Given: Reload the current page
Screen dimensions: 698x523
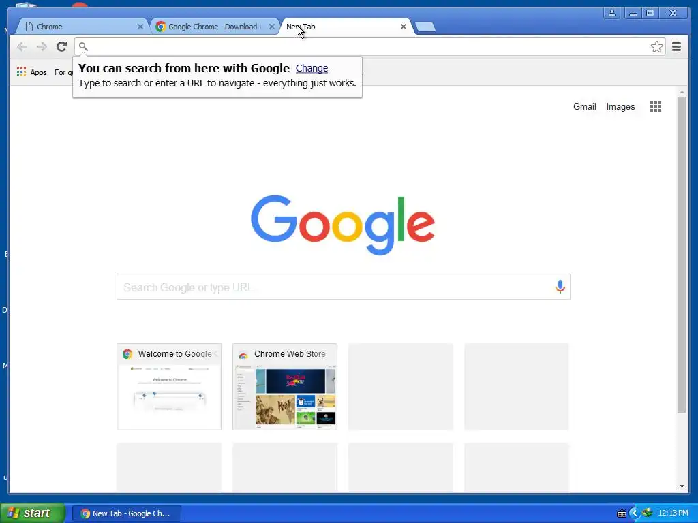Looking at the screenshot, I should click(x=62, y=46).
